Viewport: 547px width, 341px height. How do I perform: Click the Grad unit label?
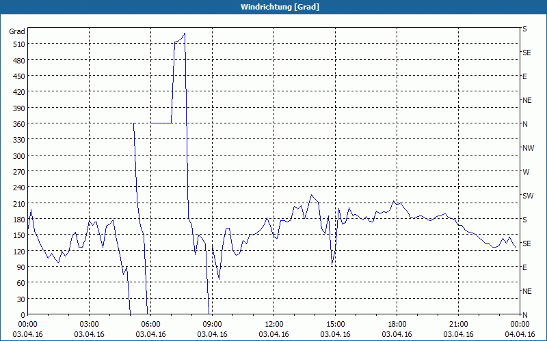click(x=17, y=31)
